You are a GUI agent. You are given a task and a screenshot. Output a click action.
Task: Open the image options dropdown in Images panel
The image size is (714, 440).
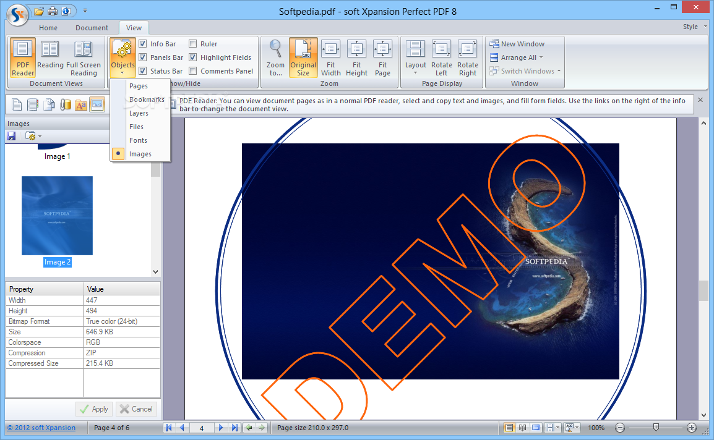coord(33,136)
